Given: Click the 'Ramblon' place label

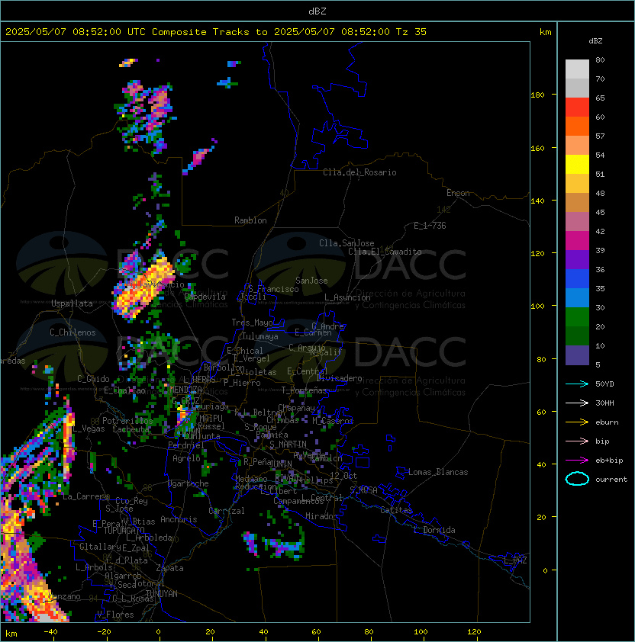Looking at the screenshot, I should 250,220.
